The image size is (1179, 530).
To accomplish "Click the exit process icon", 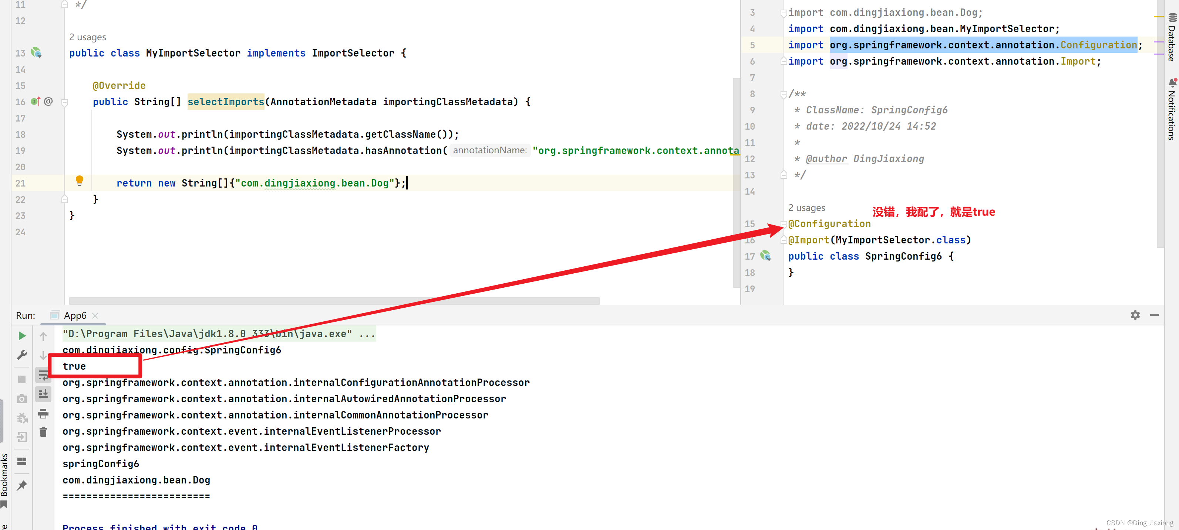I will coord(21,437).
